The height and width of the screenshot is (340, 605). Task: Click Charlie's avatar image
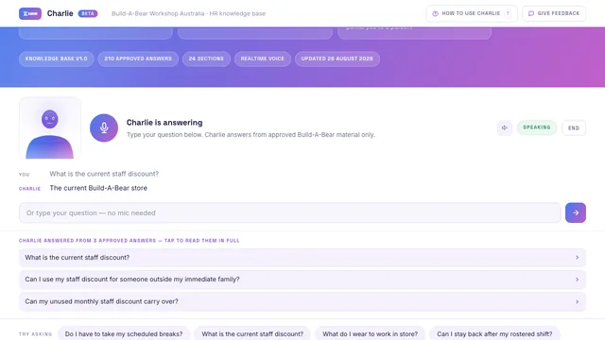pyautogui.click(x=50, y=127)
